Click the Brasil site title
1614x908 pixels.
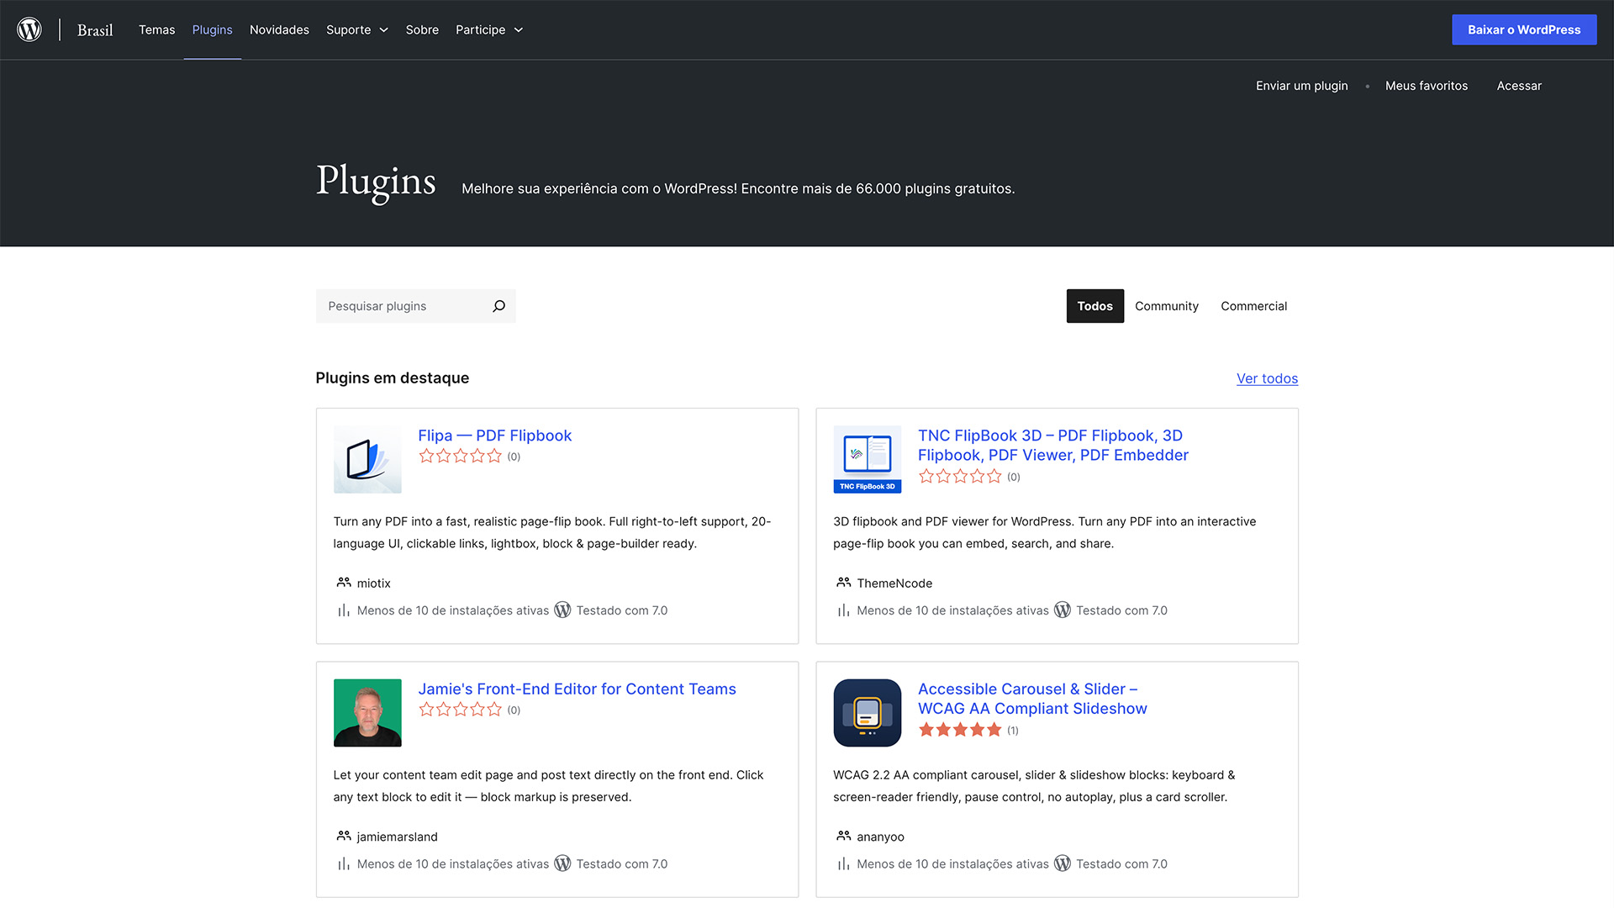[95, 30]
